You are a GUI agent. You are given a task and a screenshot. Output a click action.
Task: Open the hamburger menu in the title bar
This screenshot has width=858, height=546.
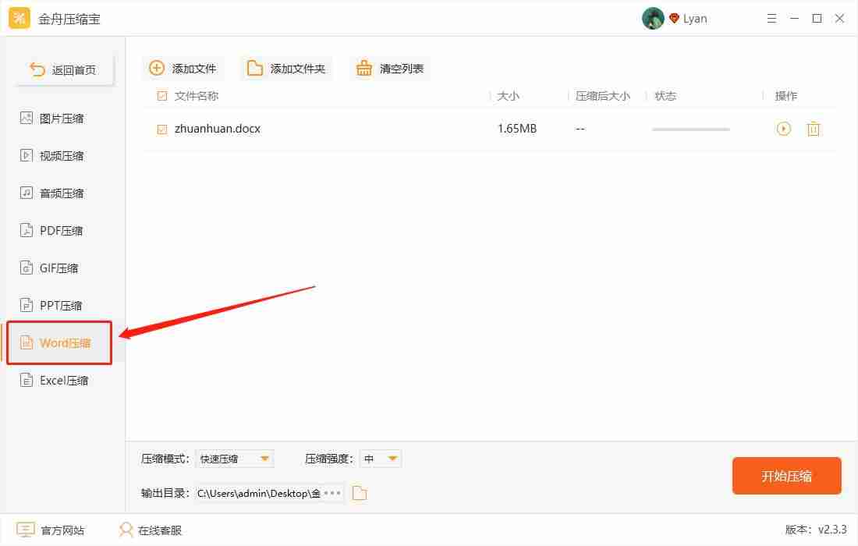point(771,19)
